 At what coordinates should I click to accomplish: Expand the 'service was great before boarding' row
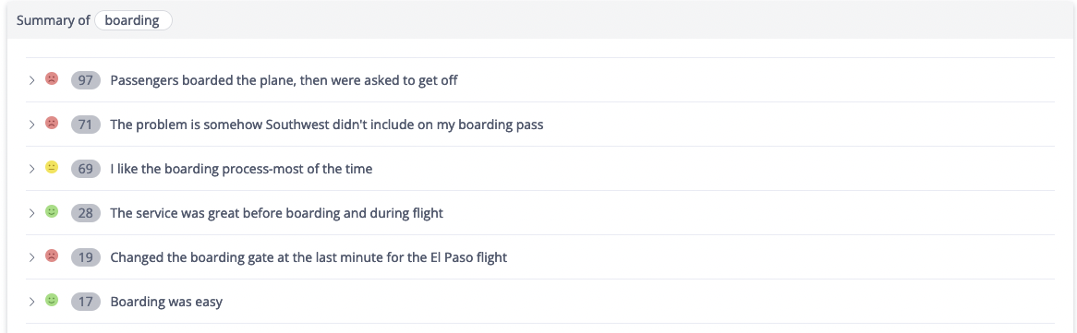(x=31, y=213)
